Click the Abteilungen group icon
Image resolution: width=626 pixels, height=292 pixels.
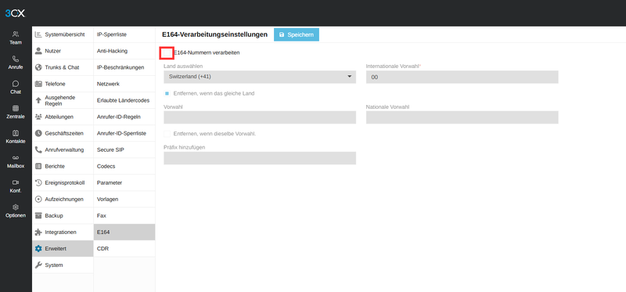(38, 117)
